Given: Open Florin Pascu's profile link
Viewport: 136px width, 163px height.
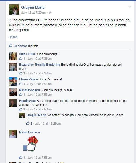Looking at the screenshot, I should click(28, 79).
